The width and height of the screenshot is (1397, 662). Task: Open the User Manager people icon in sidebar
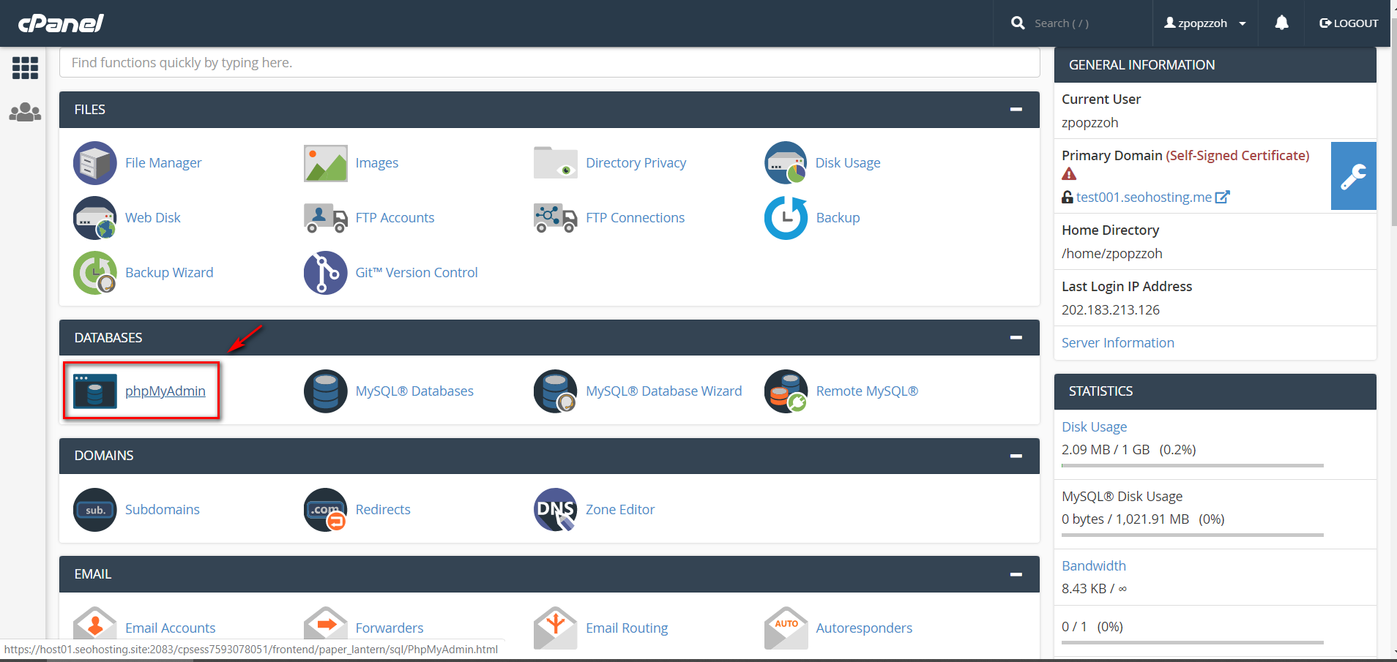point(25,112)
